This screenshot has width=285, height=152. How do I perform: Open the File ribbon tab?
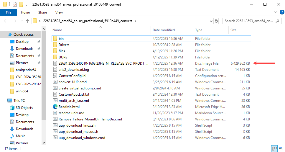(9, 12)
